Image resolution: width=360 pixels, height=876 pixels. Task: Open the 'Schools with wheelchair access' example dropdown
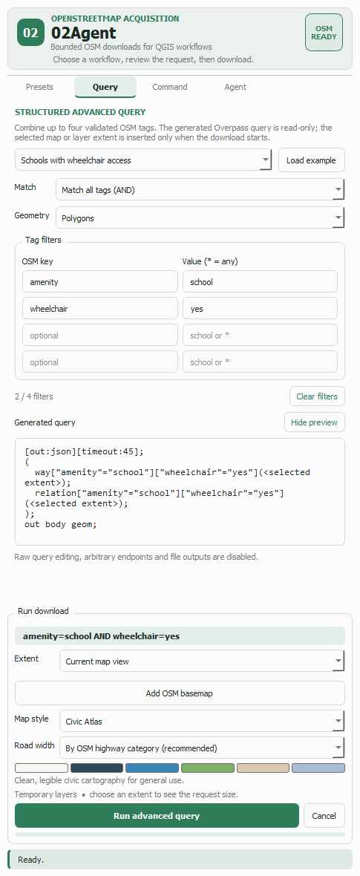tap(143, 160)
